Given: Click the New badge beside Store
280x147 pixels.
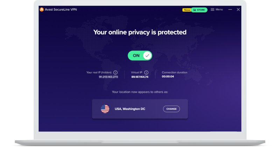Looking at the screenshot, I should tap(187, 10).
